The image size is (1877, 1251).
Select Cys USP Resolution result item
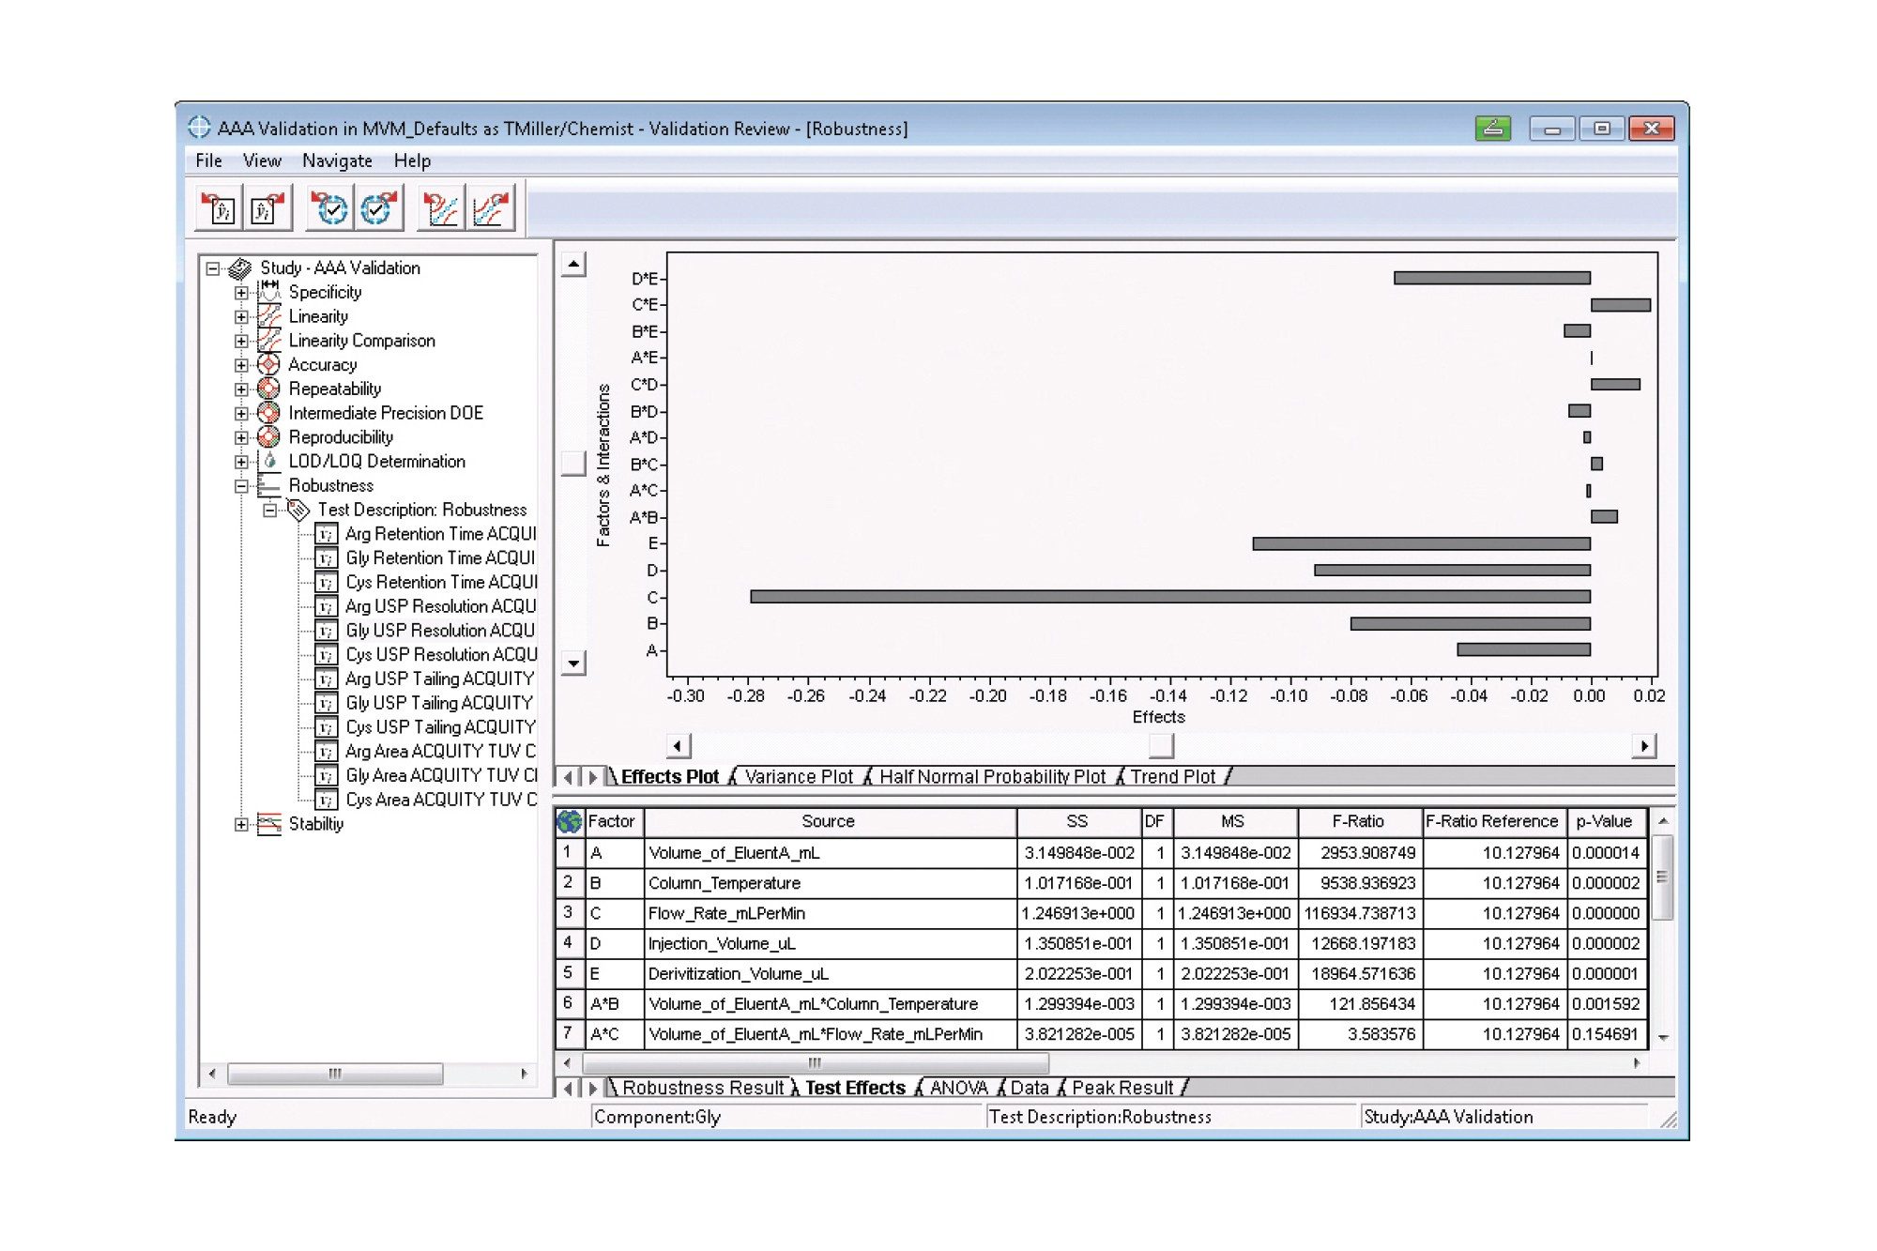(440, 655)
